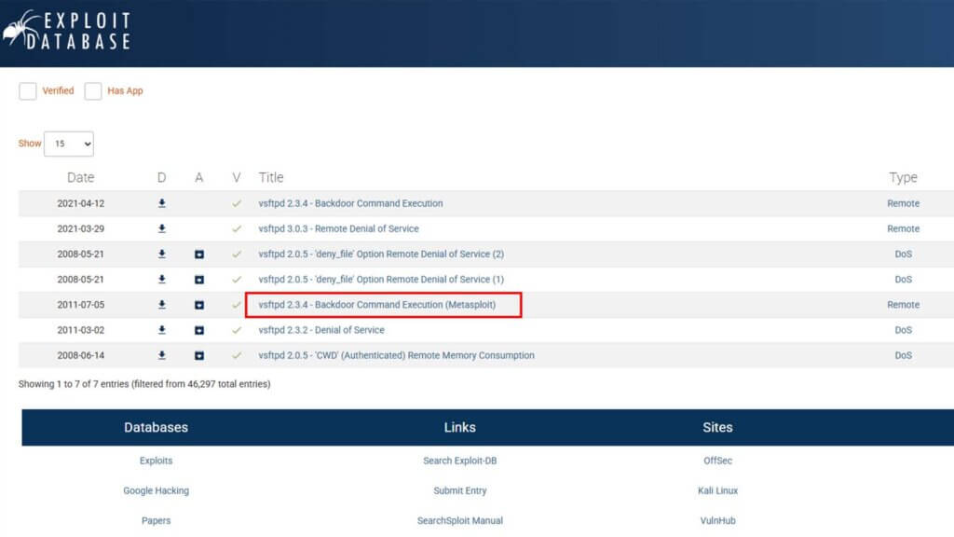Visit the OffSec site link
The width and height of the screenshot is (954, 537).
point(718,461)
